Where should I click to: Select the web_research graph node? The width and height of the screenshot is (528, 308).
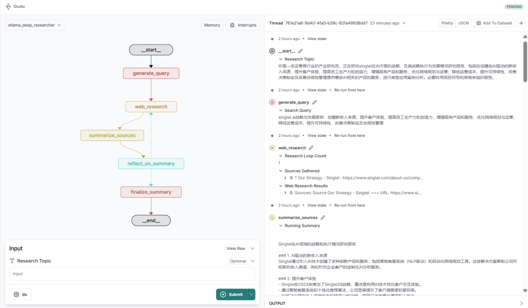point(151,107)
